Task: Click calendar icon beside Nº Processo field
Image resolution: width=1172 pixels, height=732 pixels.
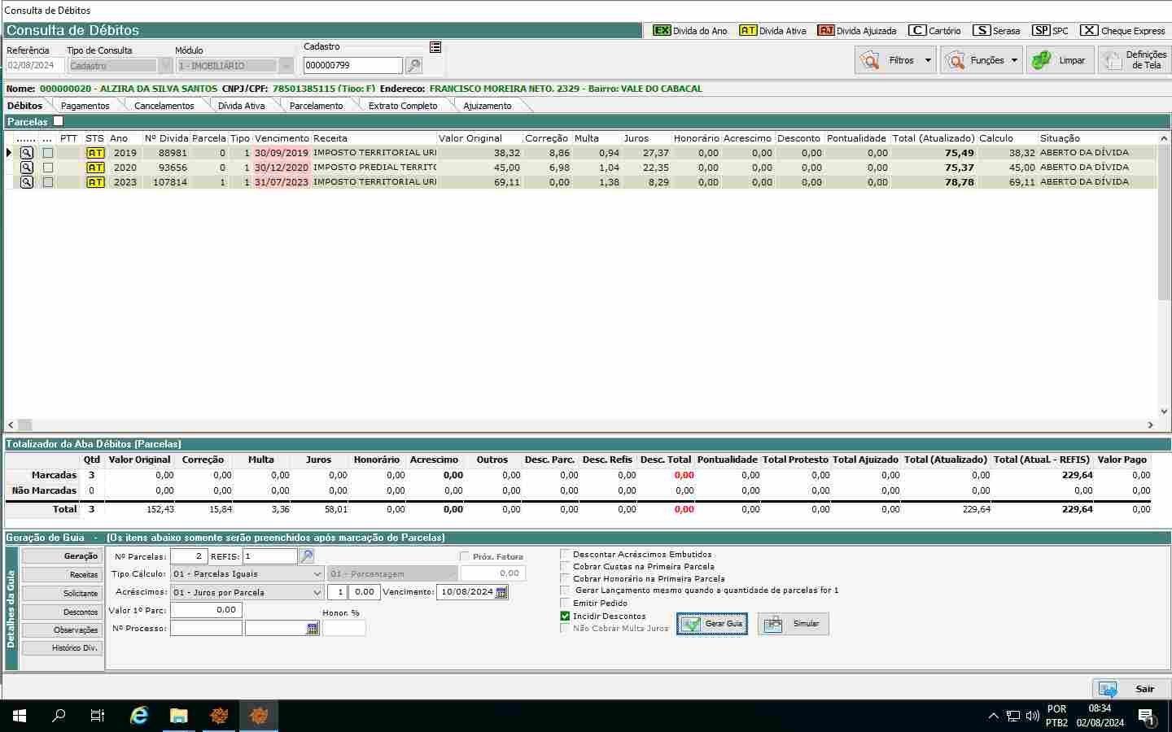Action: coord(313,629)
